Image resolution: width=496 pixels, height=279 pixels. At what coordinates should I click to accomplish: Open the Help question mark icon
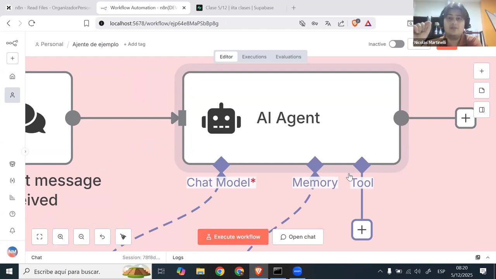(x=12, y=214)
